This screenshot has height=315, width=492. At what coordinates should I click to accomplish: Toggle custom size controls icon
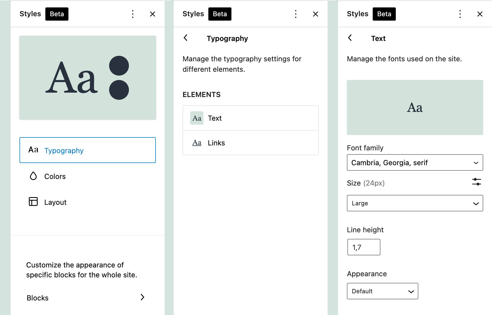pyautogui.click(x=476, y=182)
